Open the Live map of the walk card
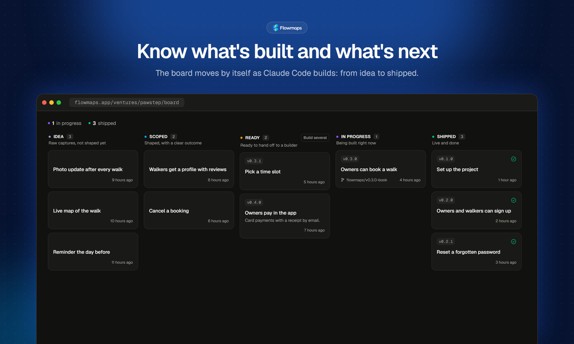Screen dimensions: 574x344 pyautogui.click(x=93, y=210)
